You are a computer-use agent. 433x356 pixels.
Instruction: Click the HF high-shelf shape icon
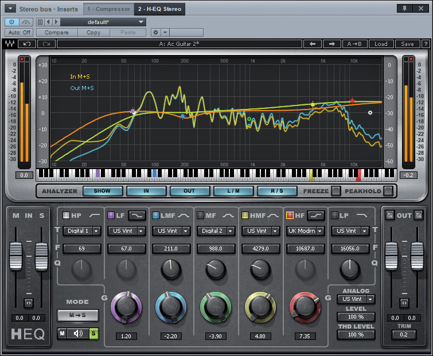(316, 215)
